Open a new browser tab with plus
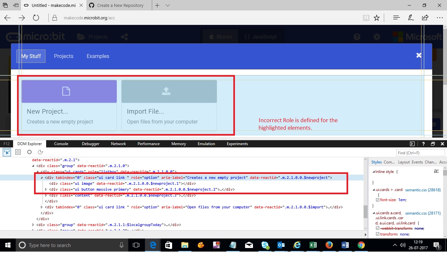447x266 pixels. click(157, 6)
